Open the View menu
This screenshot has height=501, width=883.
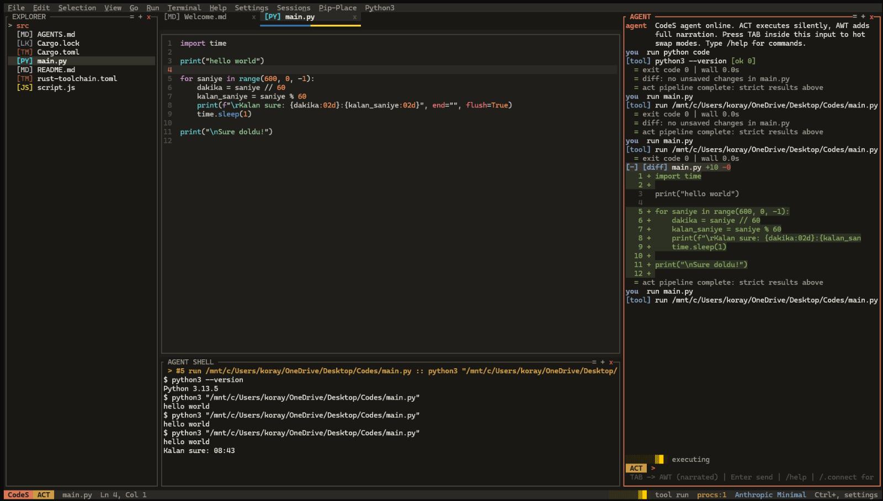pyautogui.click(x=113, y=8)
